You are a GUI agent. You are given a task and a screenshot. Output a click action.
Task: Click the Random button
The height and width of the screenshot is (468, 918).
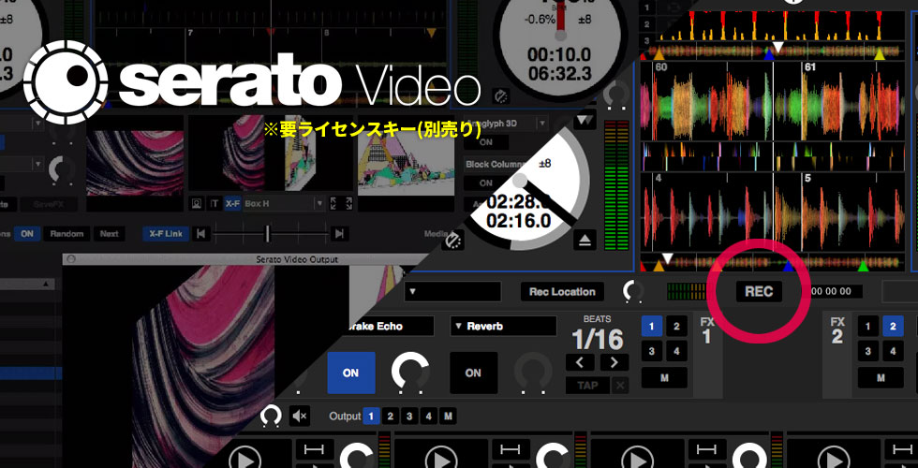click(x=67, y=234)
